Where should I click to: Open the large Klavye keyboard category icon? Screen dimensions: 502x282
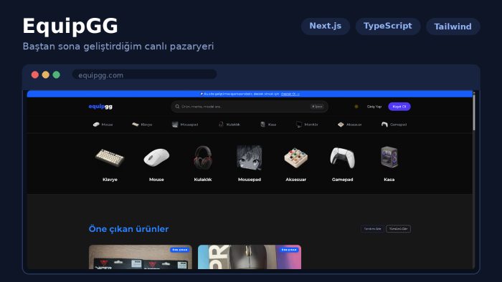click(110, 157)
